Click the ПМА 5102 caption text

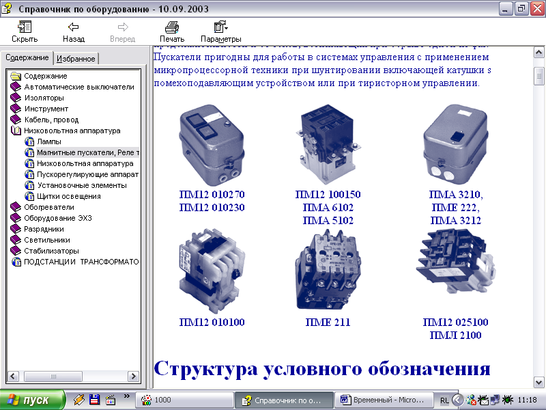(x=328, y=220)
